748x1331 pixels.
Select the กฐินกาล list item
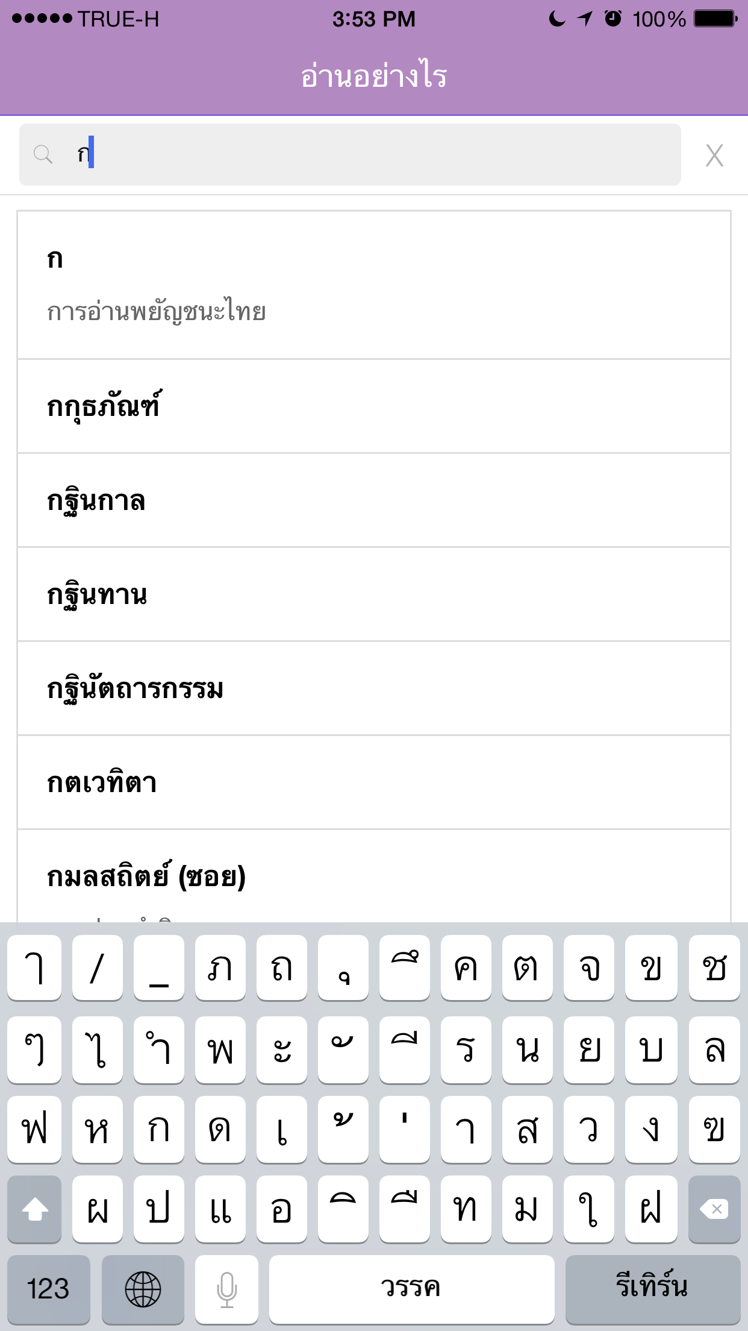pos(374,500)
